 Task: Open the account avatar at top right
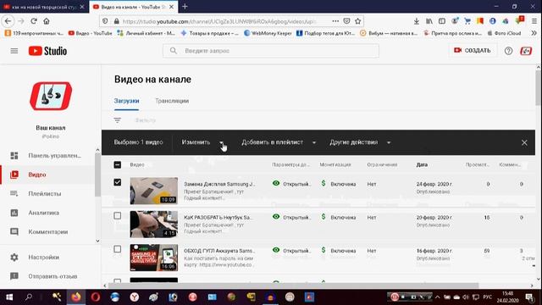(526, 51)
